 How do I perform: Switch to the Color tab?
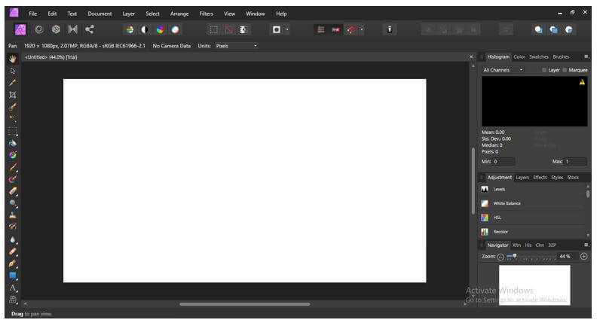[519, 56]
